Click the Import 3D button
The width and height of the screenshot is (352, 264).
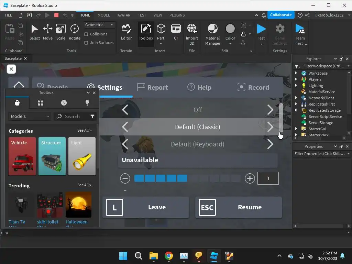tap(192, 34)
